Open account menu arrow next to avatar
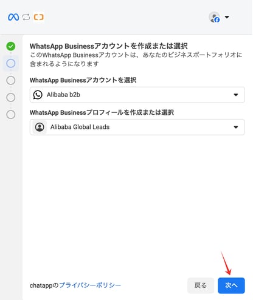This screenshot has height=300, width=253. (227, 17)
